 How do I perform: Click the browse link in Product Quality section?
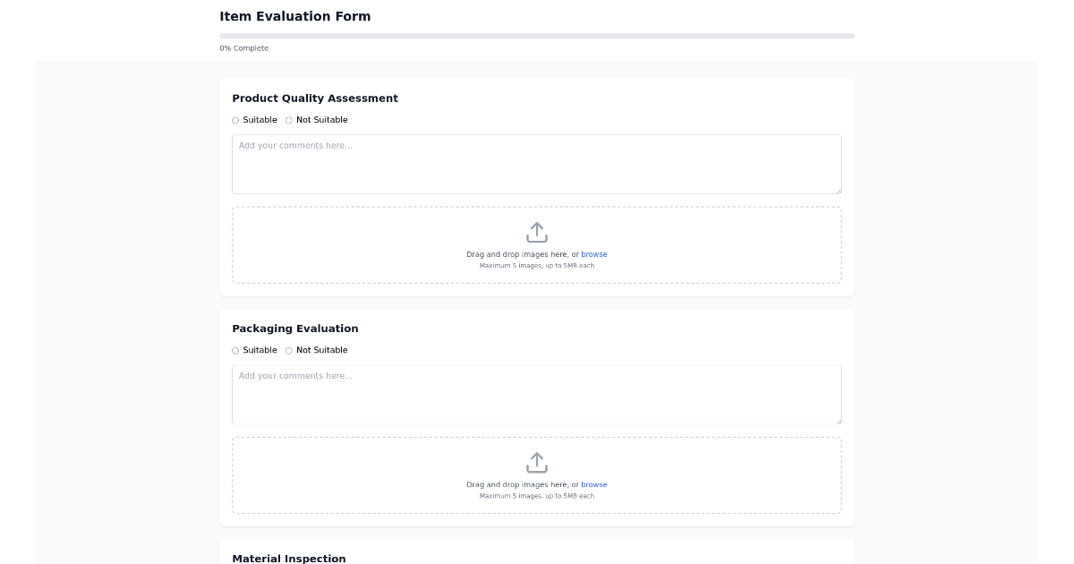click(594, 254)
